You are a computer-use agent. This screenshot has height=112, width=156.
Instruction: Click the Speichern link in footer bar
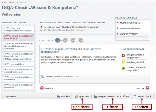coord(84,96)
